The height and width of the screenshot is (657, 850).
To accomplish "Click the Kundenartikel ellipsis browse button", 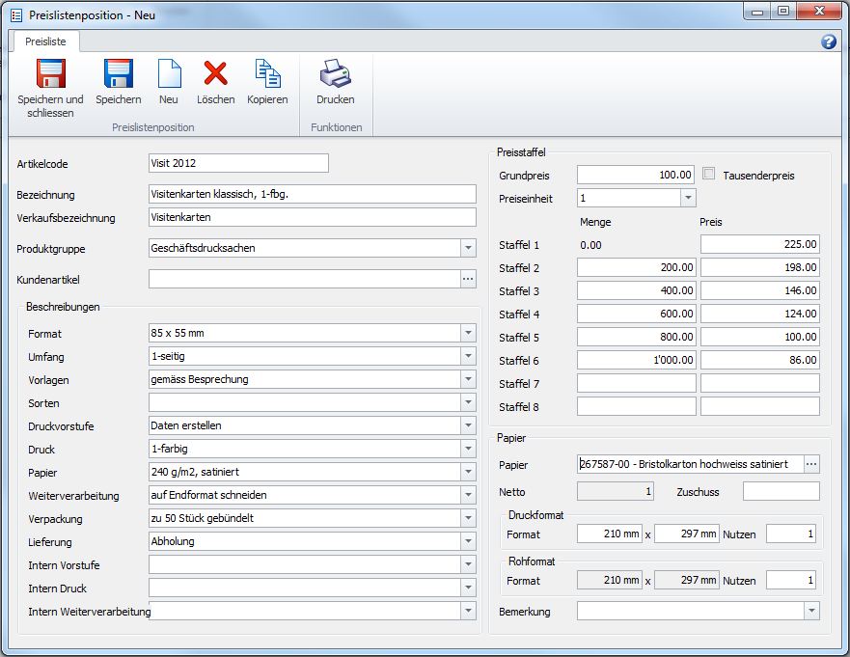I will tap(468, 279).
